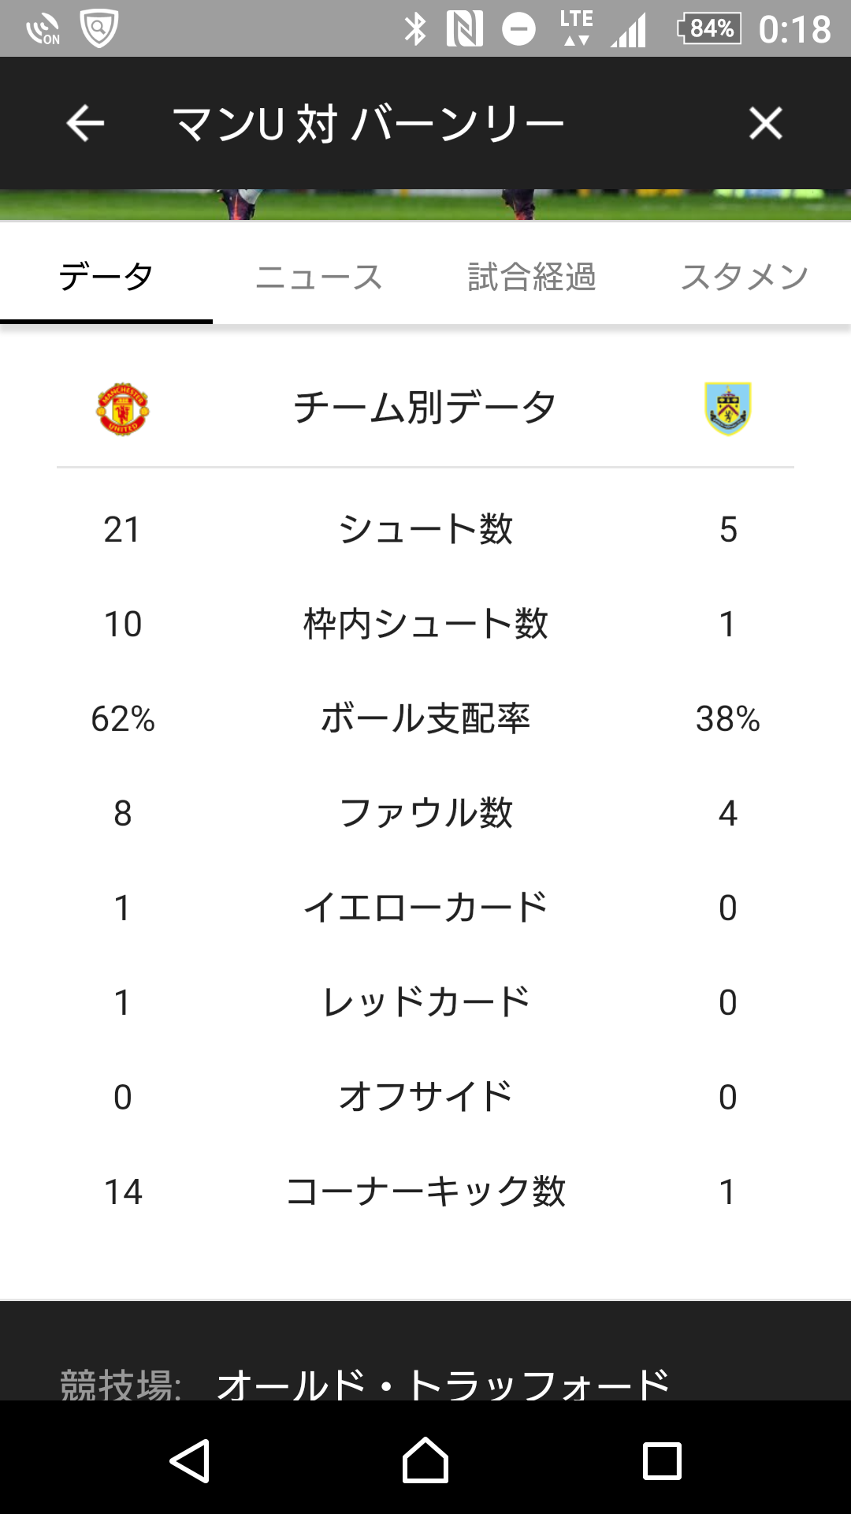Tap the マンU 対 バーンリー title
Viewport: 851px width, 1514px height.
pyautogui.click(x=369, y=124)
